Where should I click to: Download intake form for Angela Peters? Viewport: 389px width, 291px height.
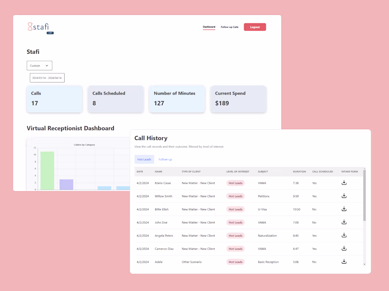tap(344, 235)
